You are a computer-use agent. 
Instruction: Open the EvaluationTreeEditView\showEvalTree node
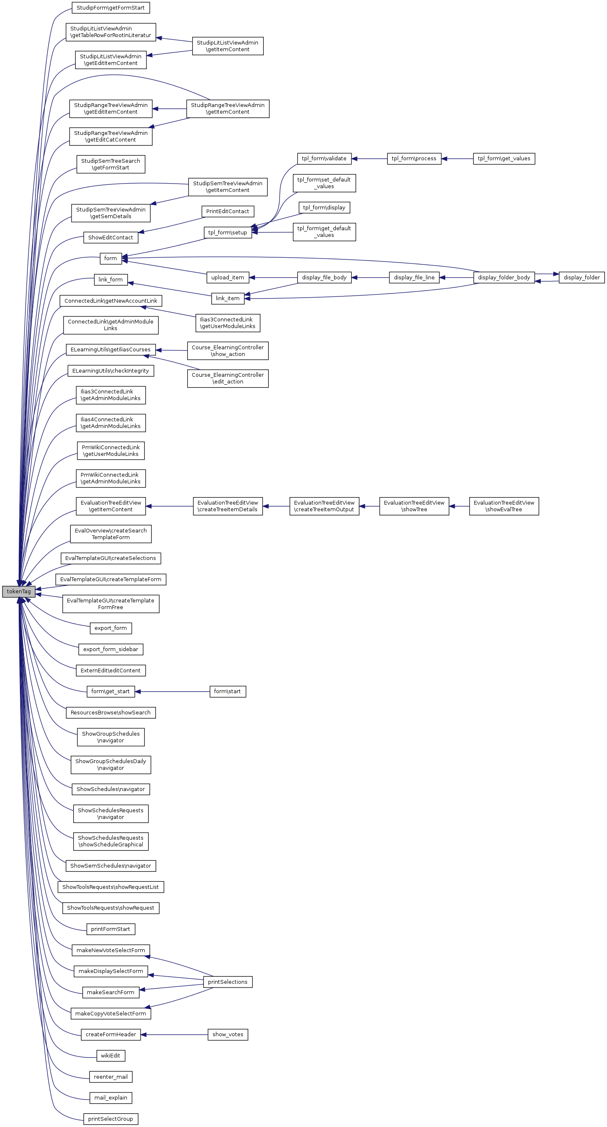click(x=504, y=506)
